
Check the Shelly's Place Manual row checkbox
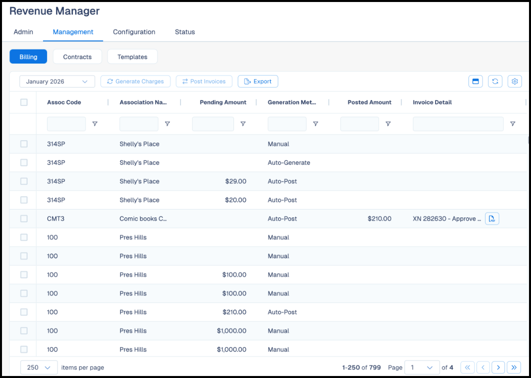click(24, 144)
